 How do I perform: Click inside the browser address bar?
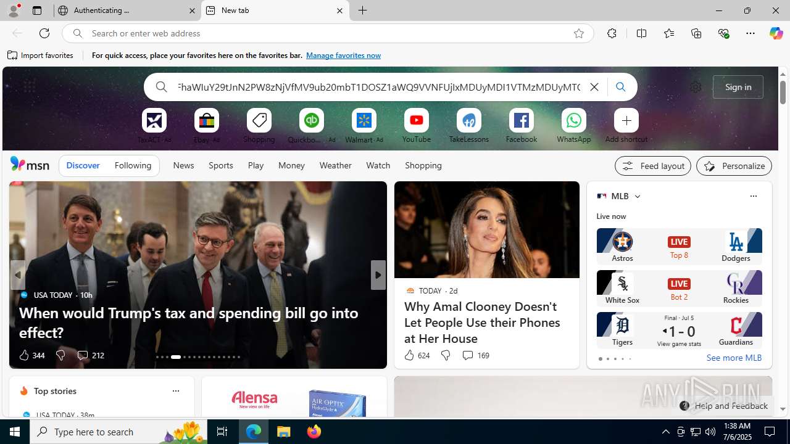tap(327, 33)
